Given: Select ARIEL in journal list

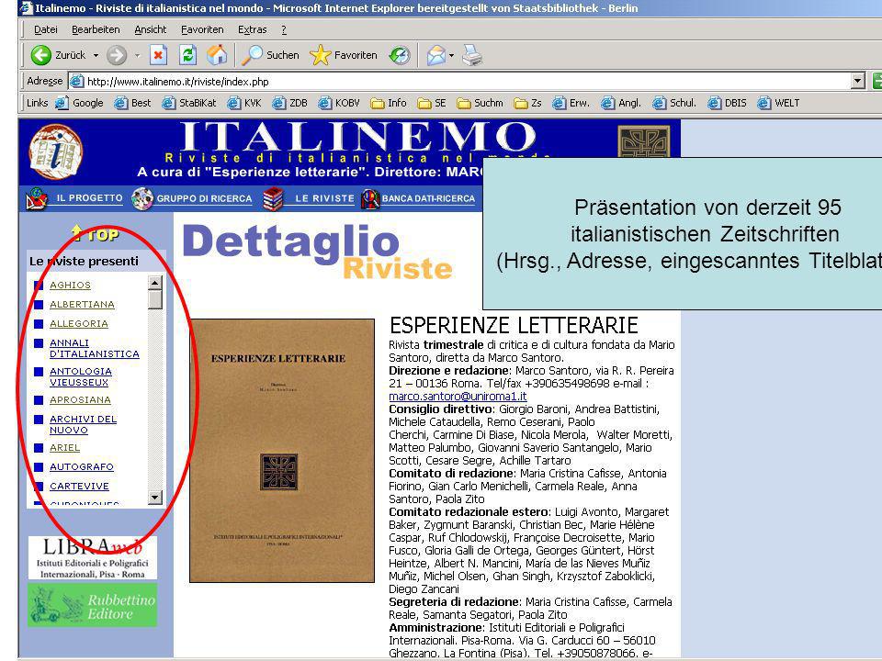Looking at the screenshot, I should (x=64, y=447).
